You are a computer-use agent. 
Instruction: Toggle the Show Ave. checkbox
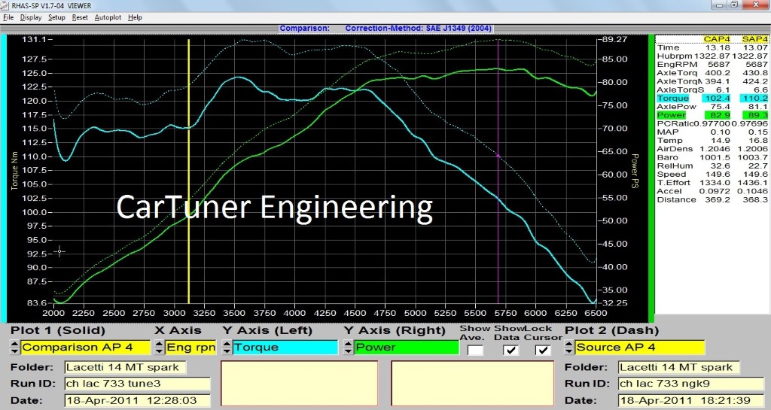coord(475,350)
